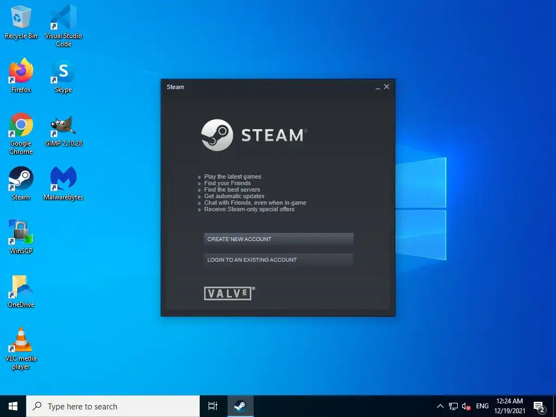Click the muted volume tray icon
The height and width of the screenshot is (417, 556).
coord(466,406)
